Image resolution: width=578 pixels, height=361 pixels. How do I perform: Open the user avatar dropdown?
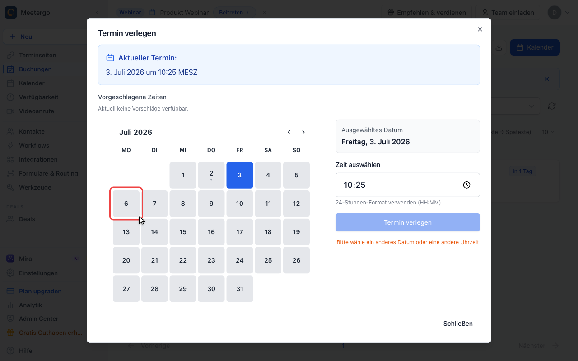(559, 13)
